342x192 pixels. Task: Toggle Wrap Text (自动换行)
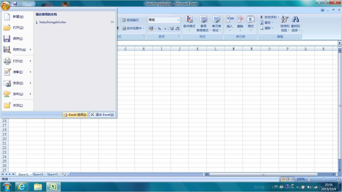coord(130,20)
